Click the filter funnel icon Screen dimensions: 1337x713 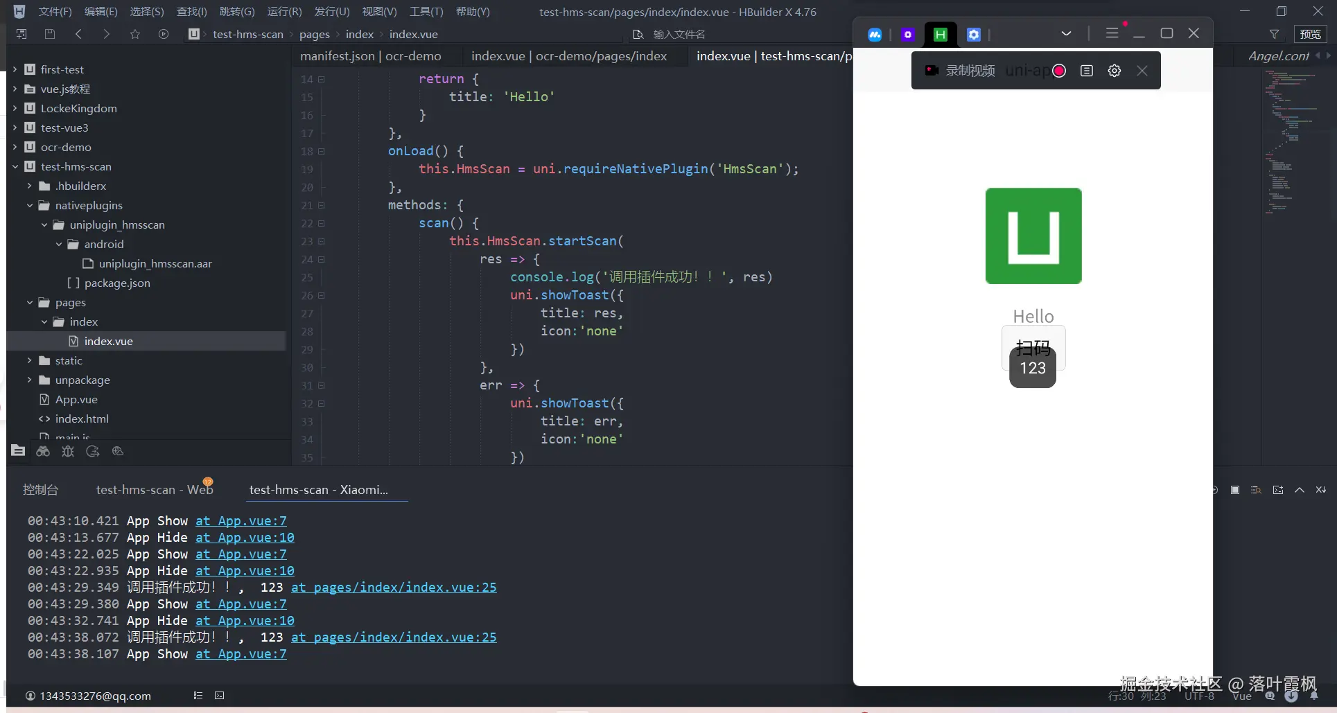1274,34
